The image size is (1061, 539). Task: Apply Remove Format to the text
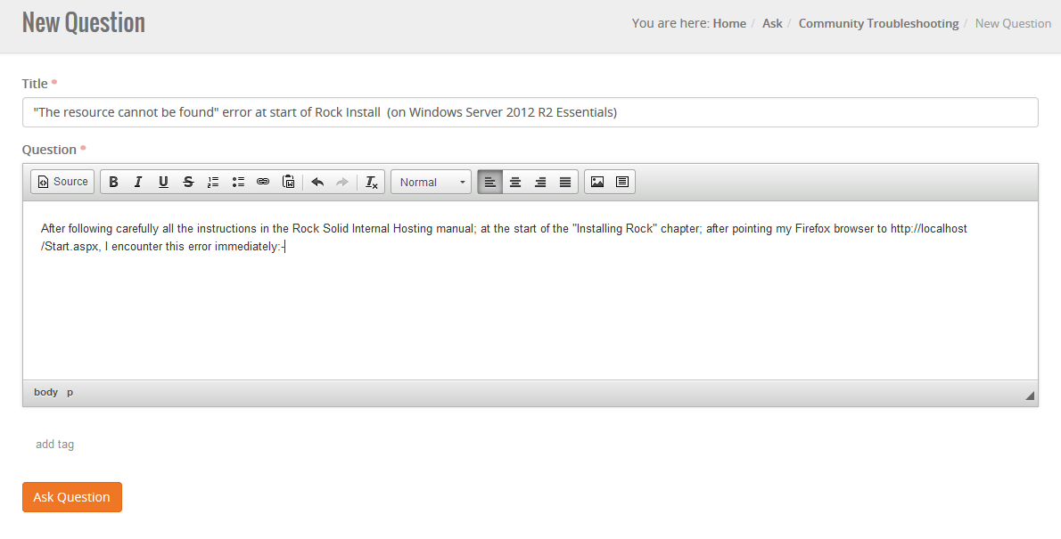point(371,182)
